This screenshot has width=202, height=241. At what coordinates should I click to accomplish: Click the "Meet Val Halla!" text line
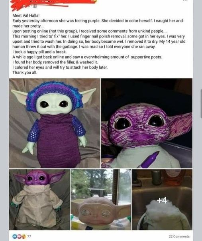(x=26, y=16)
